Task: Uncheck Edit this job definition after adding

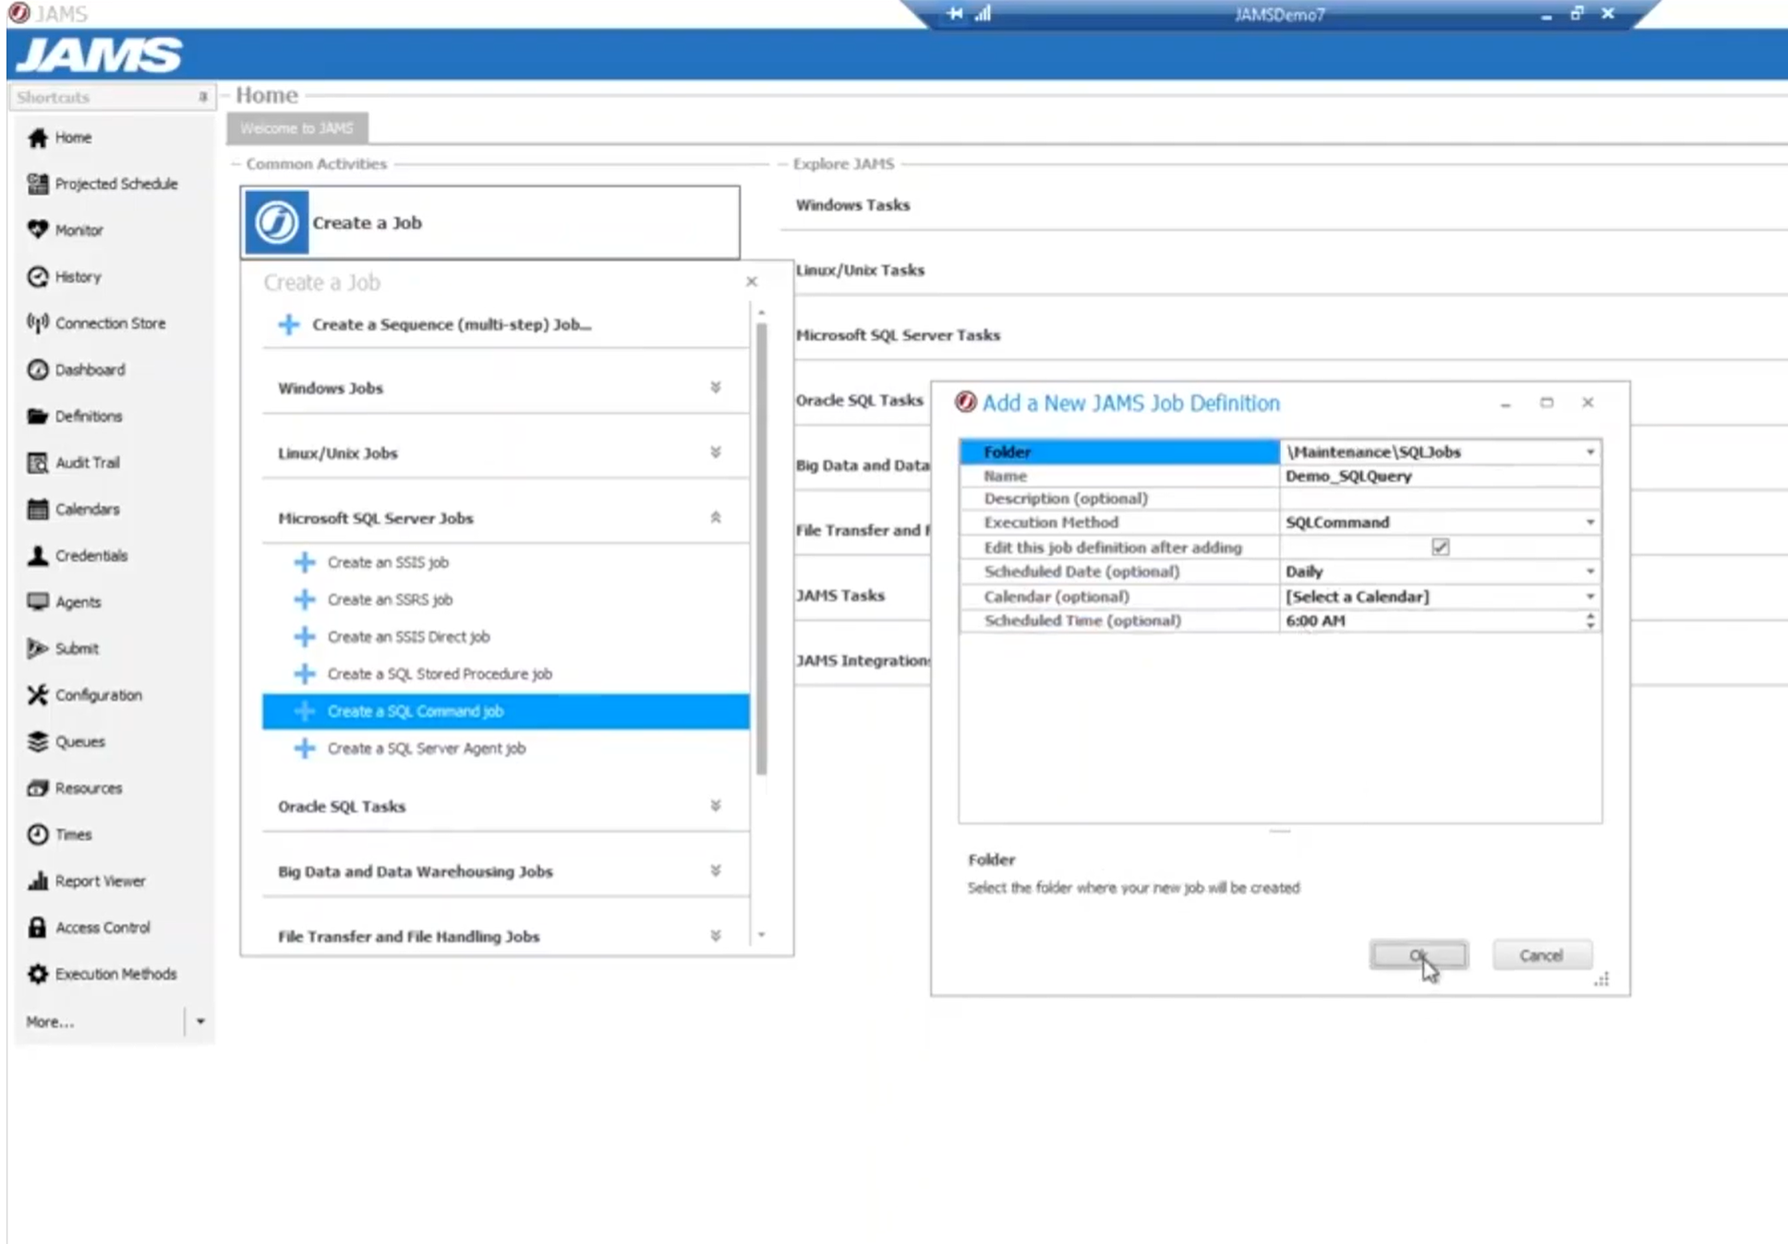Action: tap(1440, 547)
